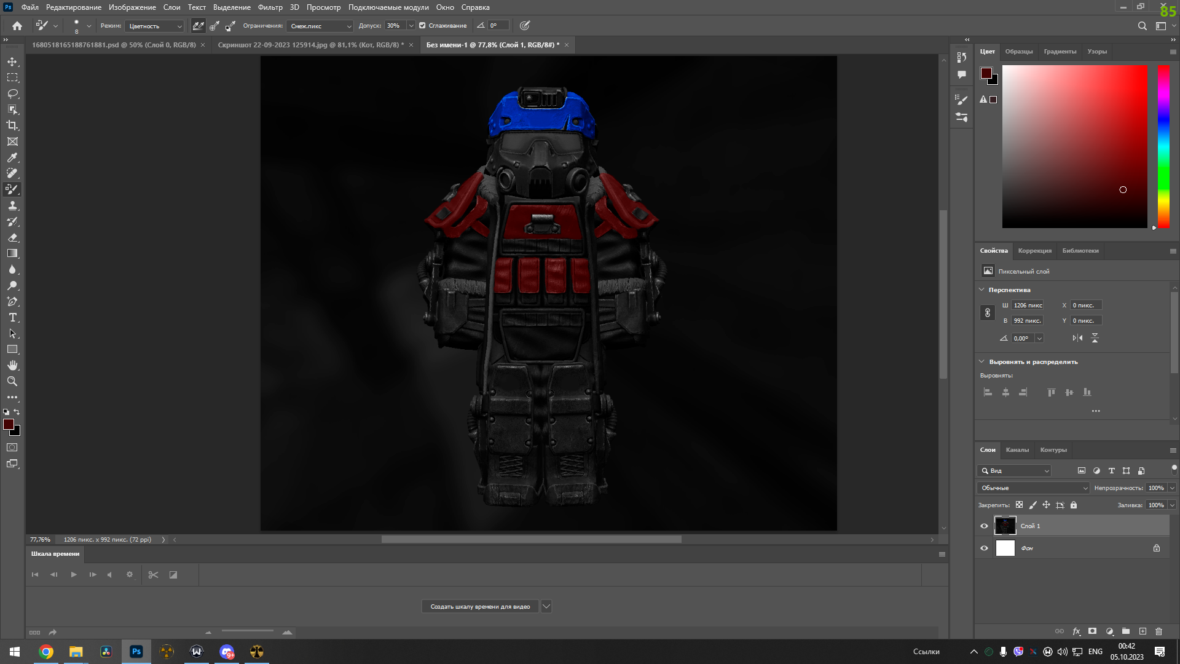Open the Слои menu
This screenshot has width=1180, height=664.
[x=171, y=7]
